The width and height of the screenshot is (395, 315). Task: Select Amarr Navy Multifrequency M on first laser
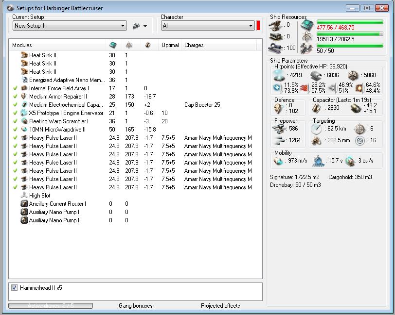pyautogui.click(x=218, y=138)
